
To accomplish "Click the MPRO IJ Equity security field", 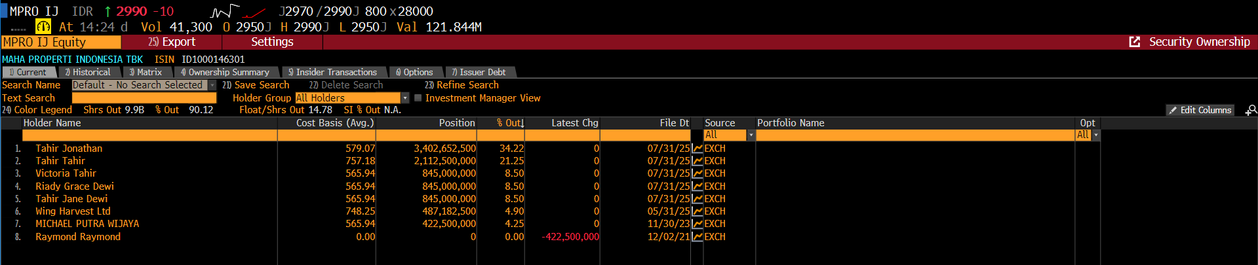I will [x=61, y=42].
